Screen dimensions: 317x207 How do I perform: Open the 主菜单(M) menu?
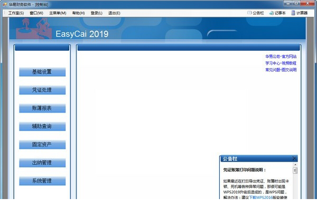coord(58,13)
